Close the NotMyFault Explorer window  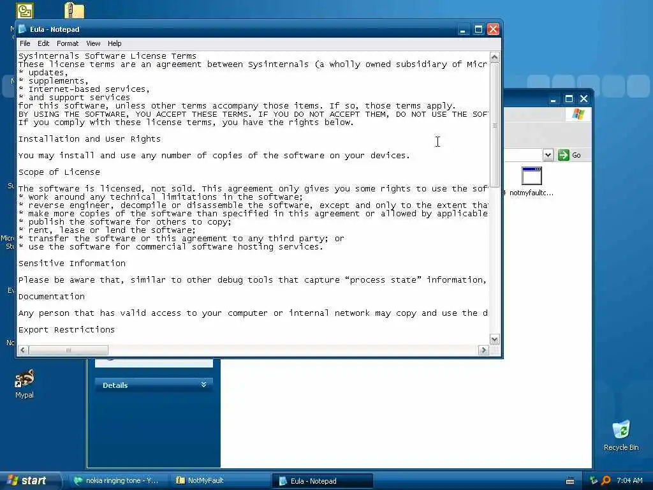[x=584, y=99]
